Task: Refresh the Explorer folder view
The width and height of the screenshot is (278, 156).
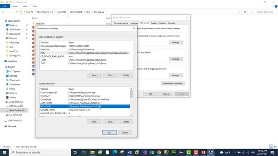Action: (245, 12)
